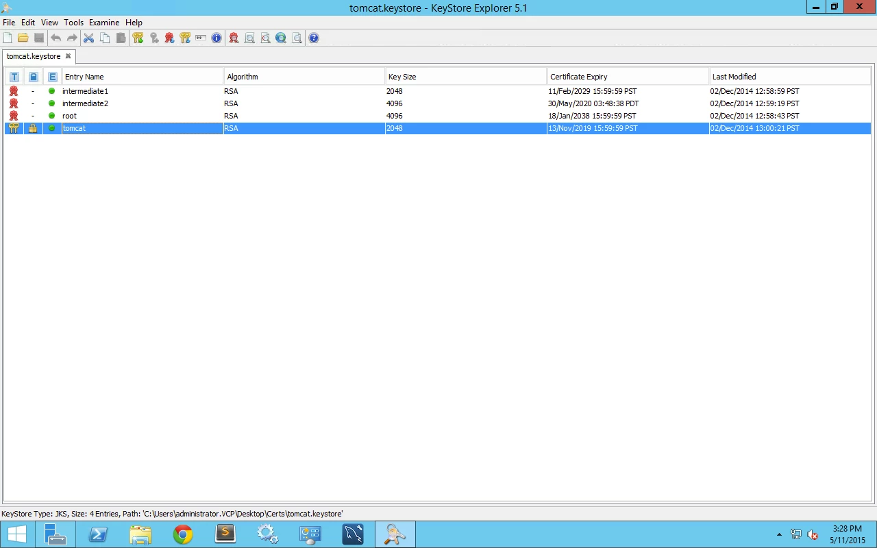Click the lock icon on the tomcat row
The image size is (877, 548).
point(32,128)
